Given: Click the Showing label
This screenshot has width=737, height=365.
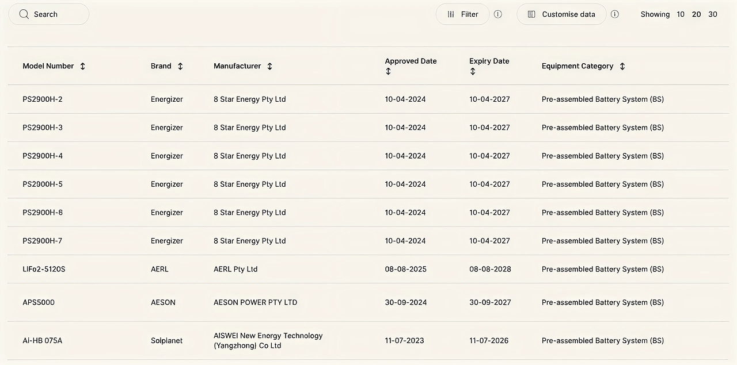Looking at the screenshot, I should click(x=655, y=14).
